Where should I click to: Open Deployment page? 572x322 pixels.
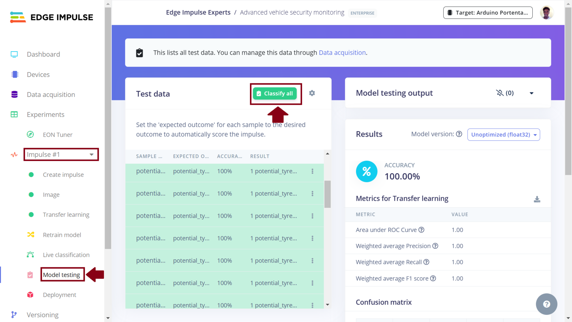pos(59,295)
